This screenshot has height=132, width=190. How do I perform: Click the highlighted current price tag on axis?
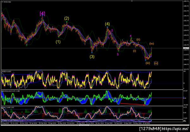coord(186,48)
